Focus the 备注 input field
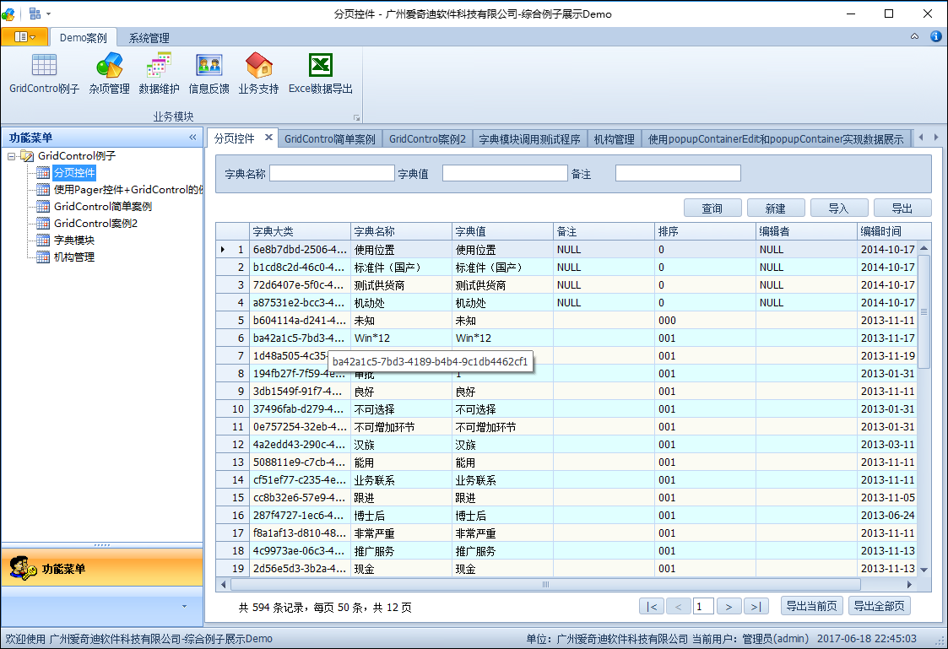948x649 pixels. pos(678,173)
